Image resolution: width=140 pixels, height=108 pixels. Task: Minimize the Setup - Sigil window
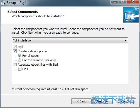(115, 2)
